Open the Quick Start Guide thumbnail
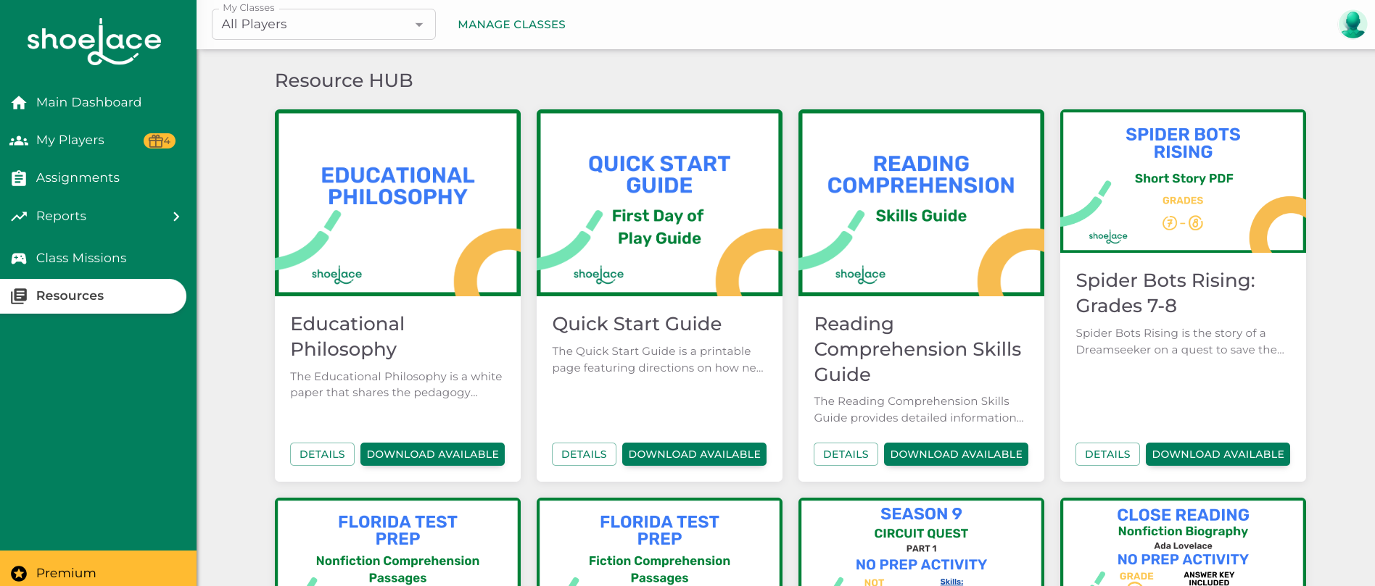This screenshot has height=586, width=1375. tap(659, 203)
